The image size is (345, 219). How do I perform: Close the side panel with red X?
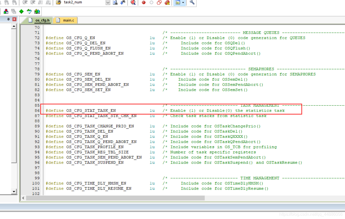point(14,19)
